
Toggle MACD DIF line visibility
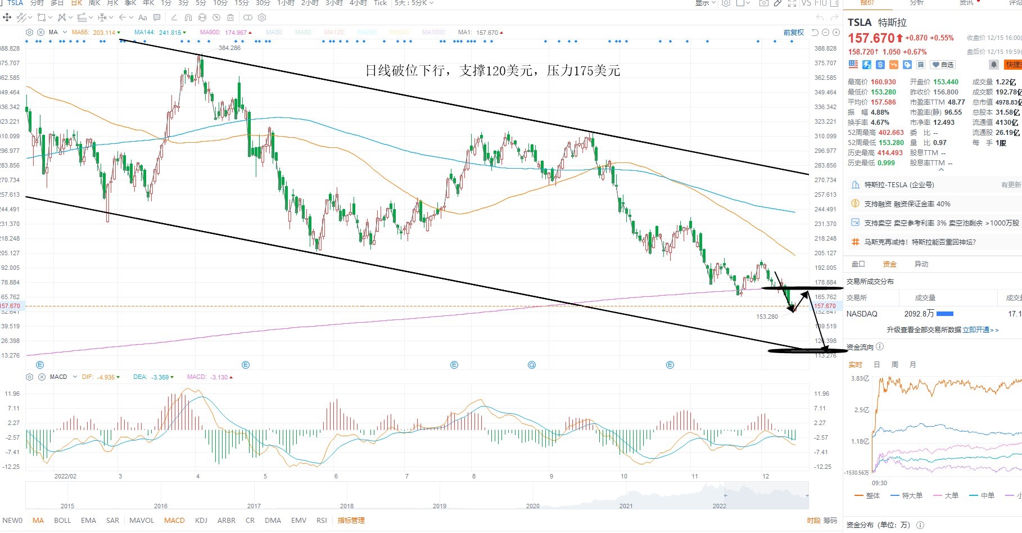(x=101, y=377)
